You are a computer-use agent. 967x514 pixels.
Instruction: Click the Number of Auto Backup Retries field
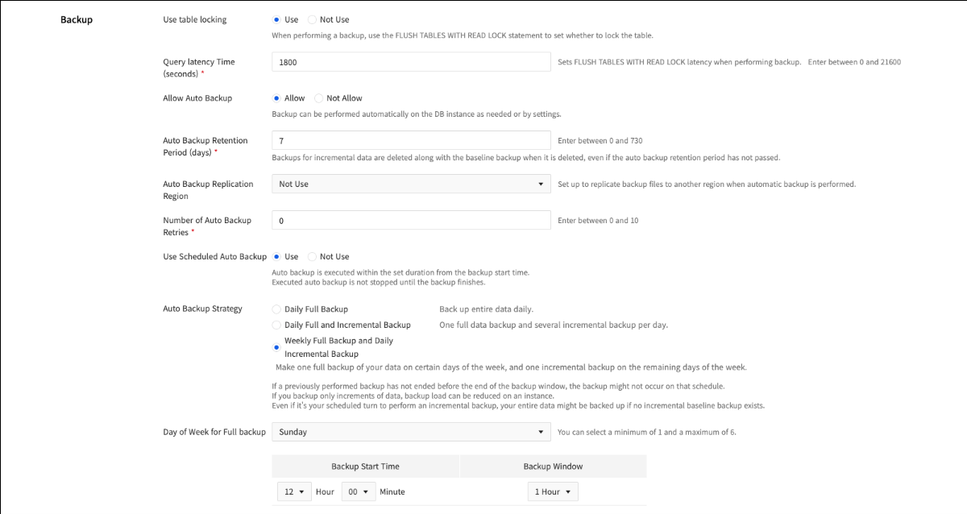(411, 220)
